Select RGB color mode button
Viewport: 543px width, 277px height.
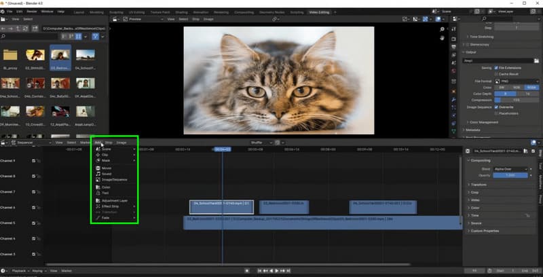(x=517, y=88)
